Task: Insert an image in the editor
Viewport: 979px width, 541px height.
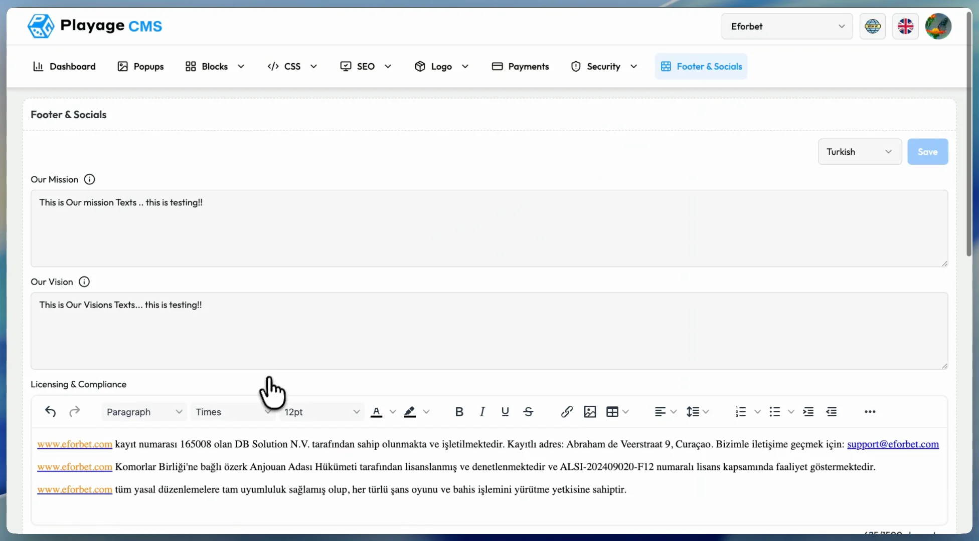Action: tap(590, 412)
